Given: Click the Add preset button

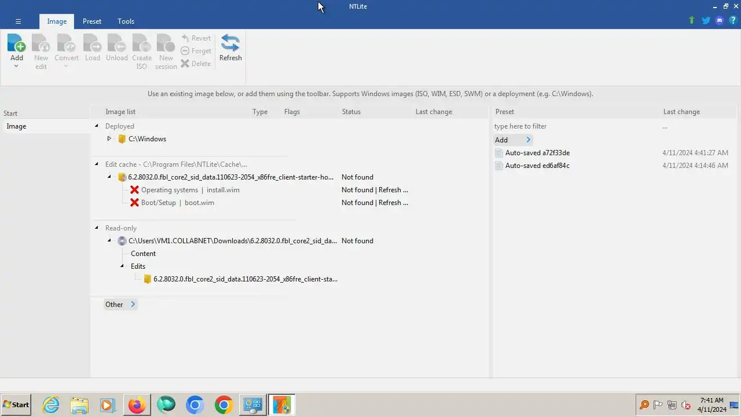Looking at the screenshot, I should 513,140.
